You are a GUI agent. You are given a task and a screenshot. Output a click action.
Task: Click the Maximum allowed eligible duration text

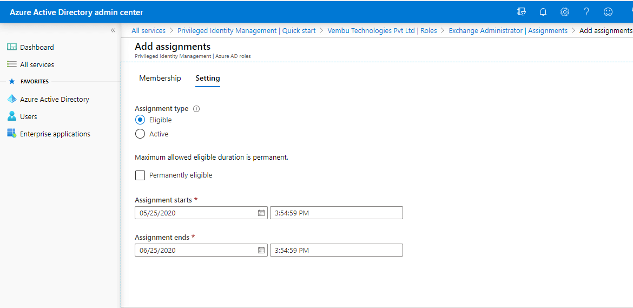(x=212, y=158)
